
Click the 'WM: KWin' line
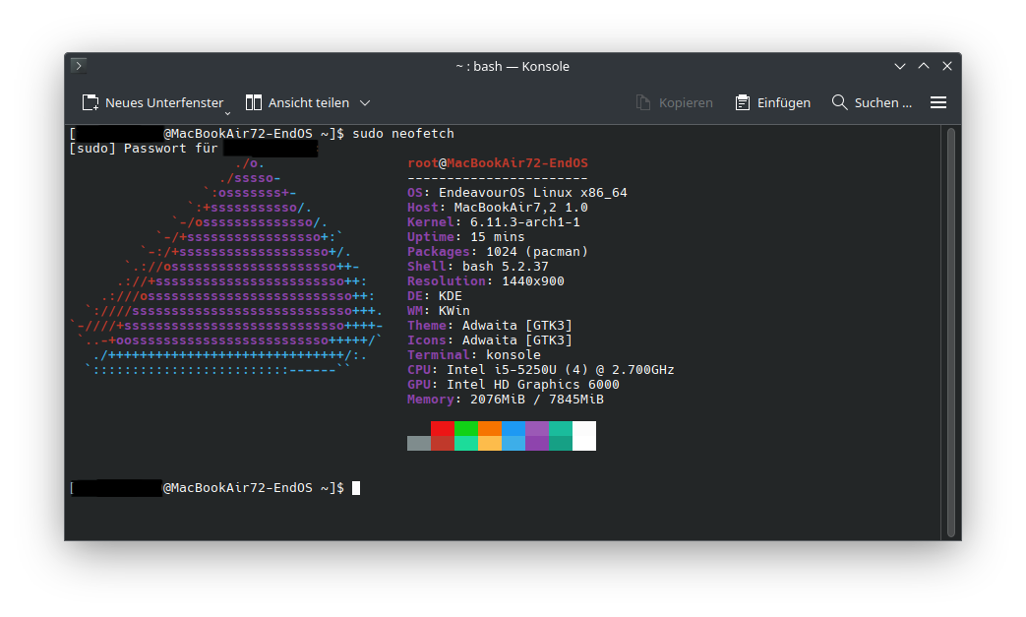[x=439, y=311]
